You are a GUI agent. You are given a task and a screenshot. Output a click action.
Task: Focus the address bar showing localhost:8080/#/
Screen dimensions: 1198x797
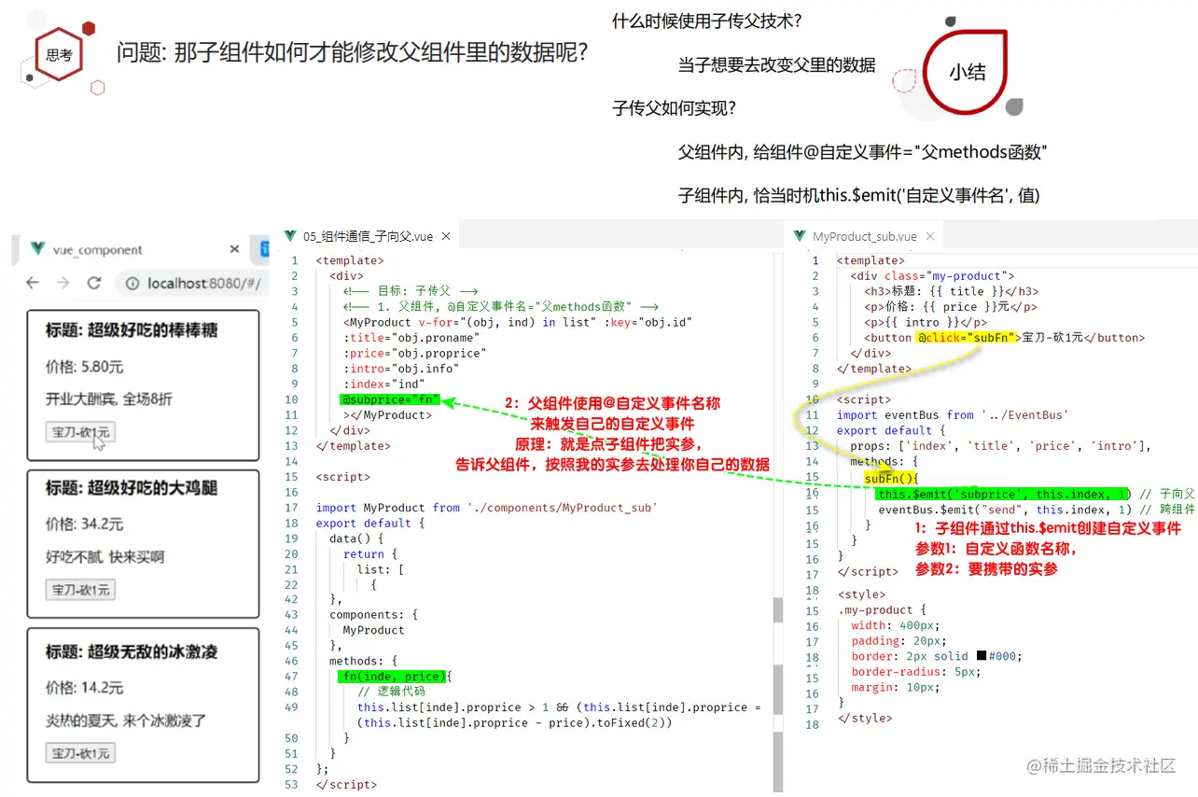pos(192,283)
